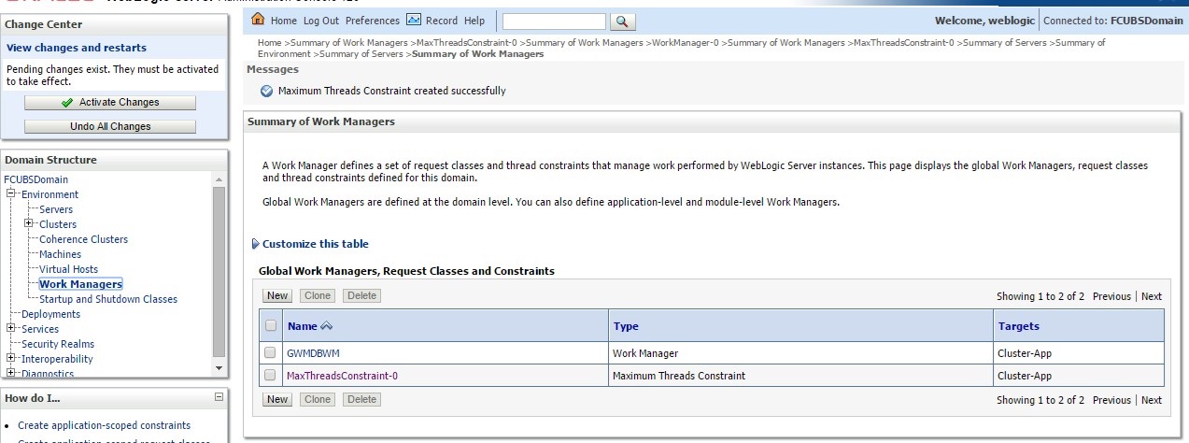Select FCUBSDomain in Domain Structure

pyautogui.click(x=35, y=179)
